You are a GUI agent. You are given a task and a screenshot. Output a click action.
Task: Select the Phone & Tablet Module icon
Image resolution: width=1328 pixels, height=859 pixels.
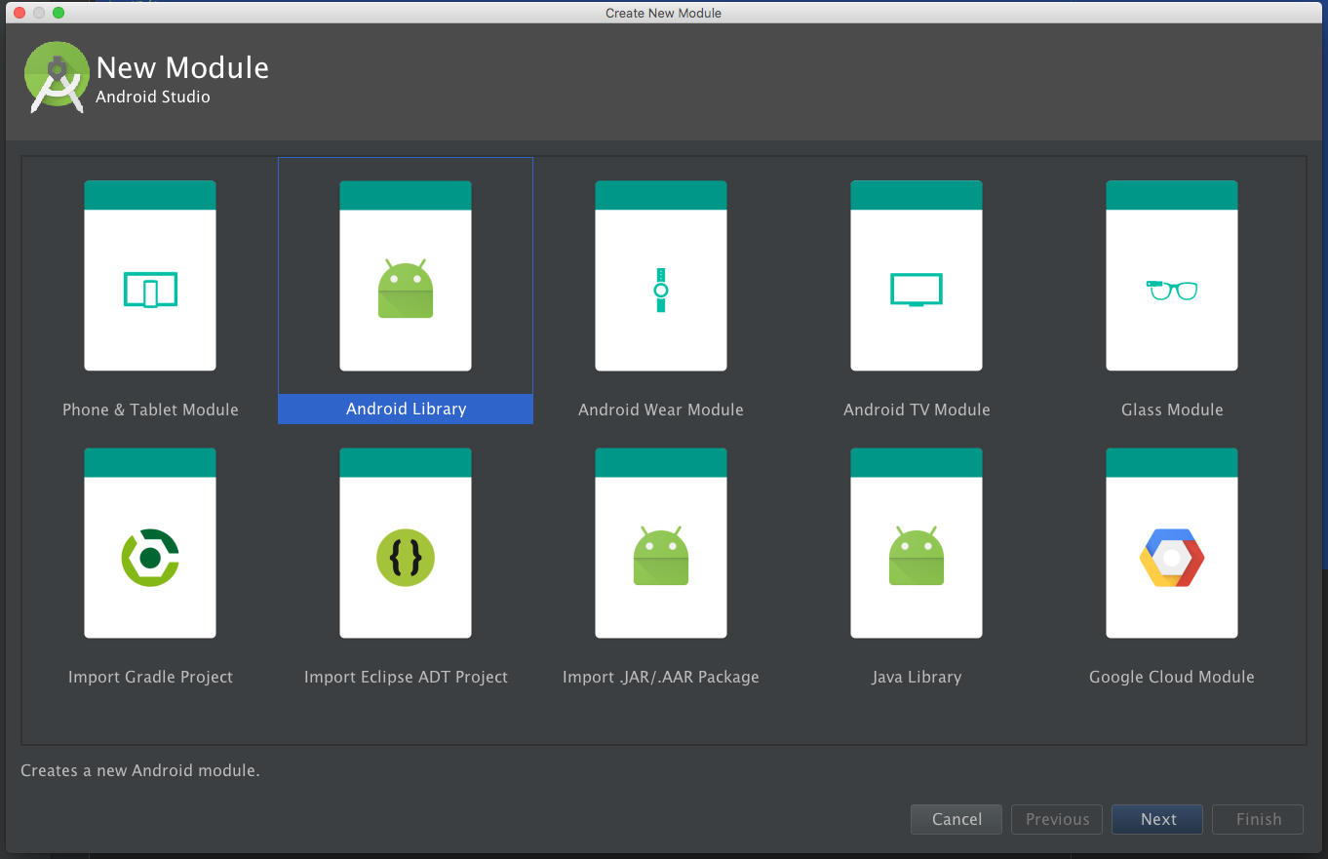click(x=150, y=290)
